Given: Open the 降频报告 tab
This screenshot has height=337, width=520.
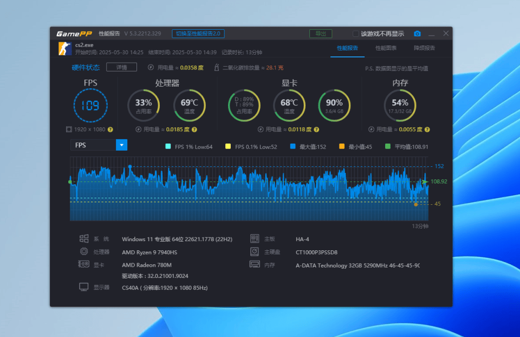Looking at the screenshot, I should tap(424, 48).
